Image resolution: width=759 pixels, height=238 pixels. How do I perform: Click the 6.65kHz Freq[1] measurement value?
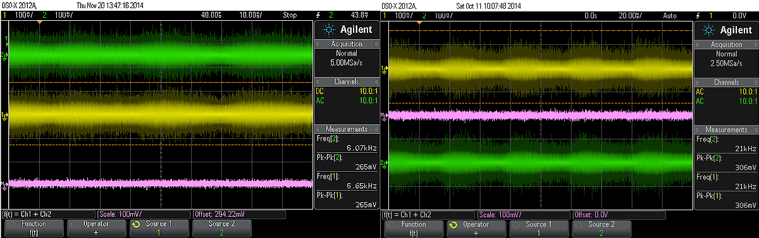364,186
